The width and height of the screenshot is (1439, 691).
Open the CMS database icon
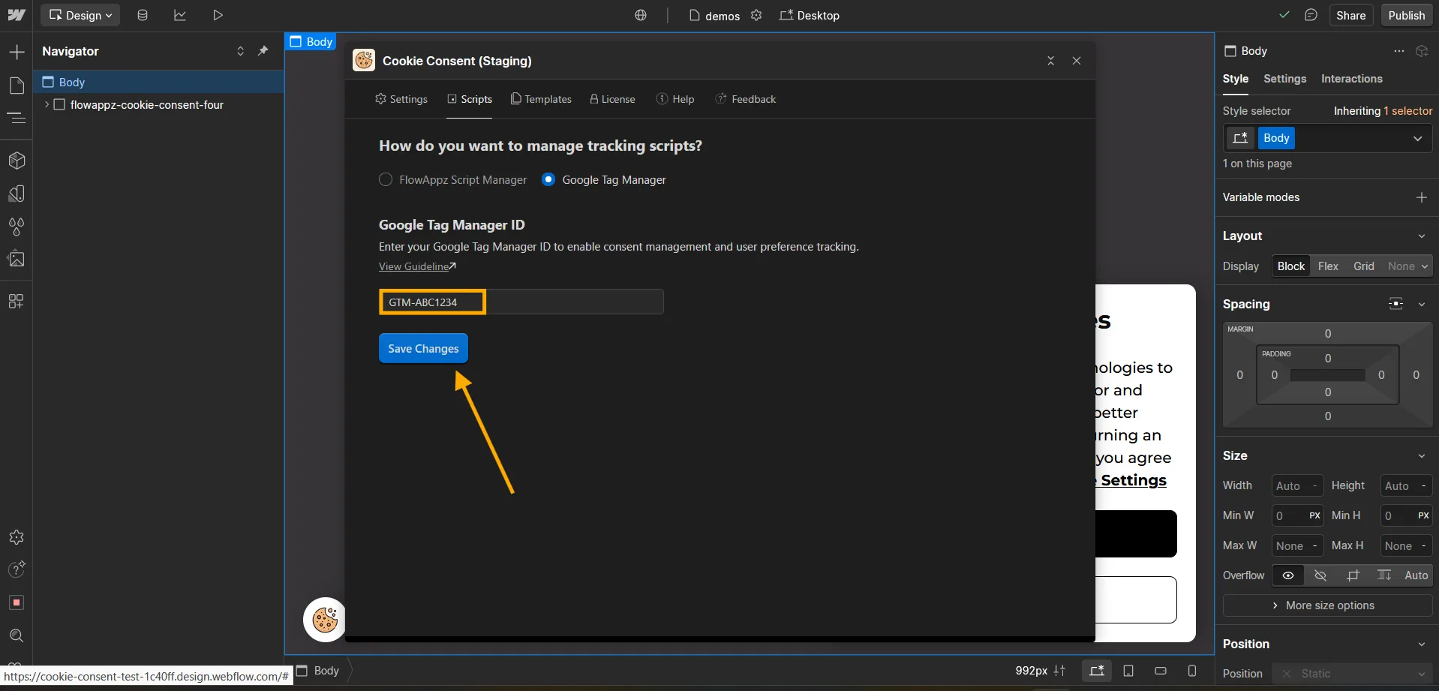click(143, 15)
